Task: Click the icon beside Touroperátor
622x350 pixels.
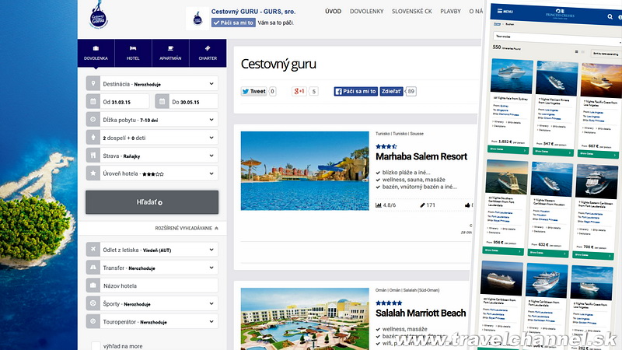Action: pyautogui.click(x=93, y=321)
